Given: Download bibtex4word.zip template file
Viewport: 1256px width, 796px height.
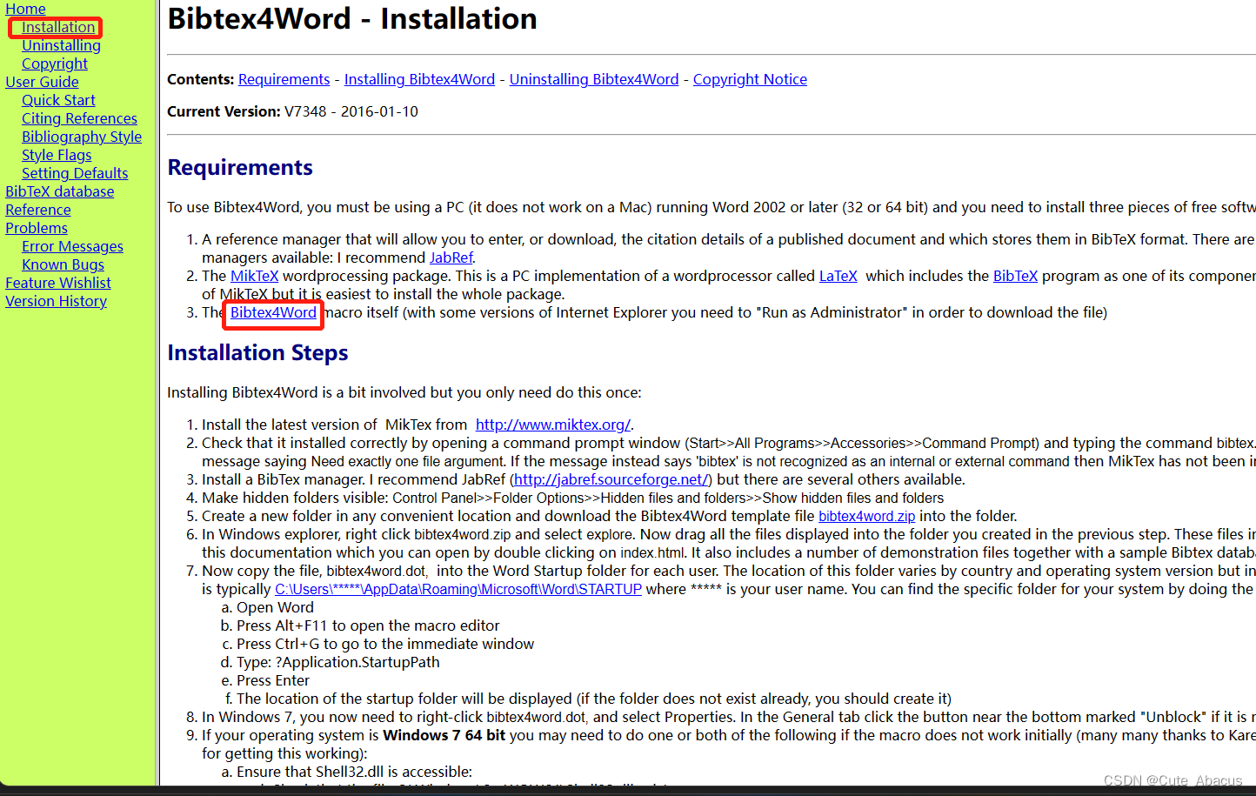Looking at the screenshot, I should [866, 516].
